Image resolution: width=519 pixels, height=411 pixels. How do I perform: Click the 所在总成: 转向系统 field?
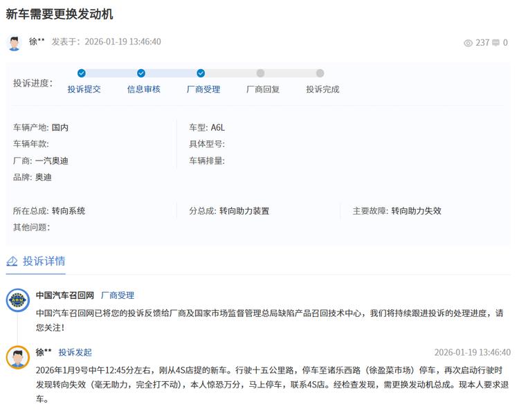(x=49, y=211)
